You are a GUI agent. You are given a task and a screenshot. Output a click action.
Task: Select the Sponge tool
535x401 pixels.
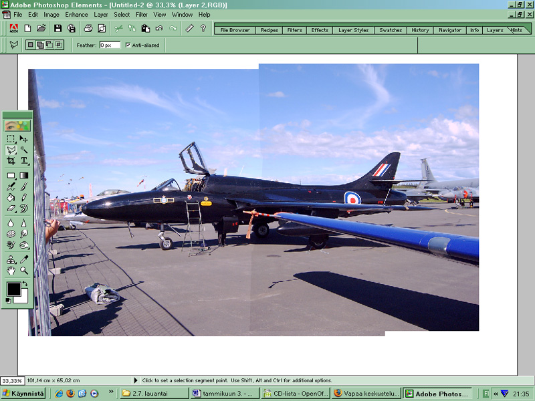[x=11, y=234]
